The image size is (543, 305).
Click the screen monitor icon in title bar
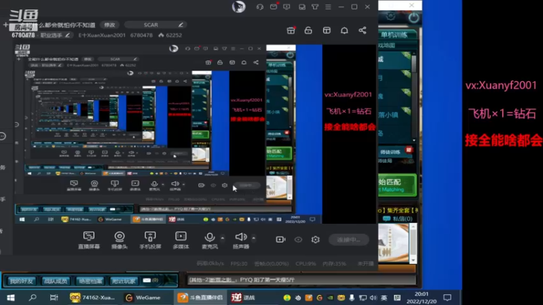tap(286, 7)
